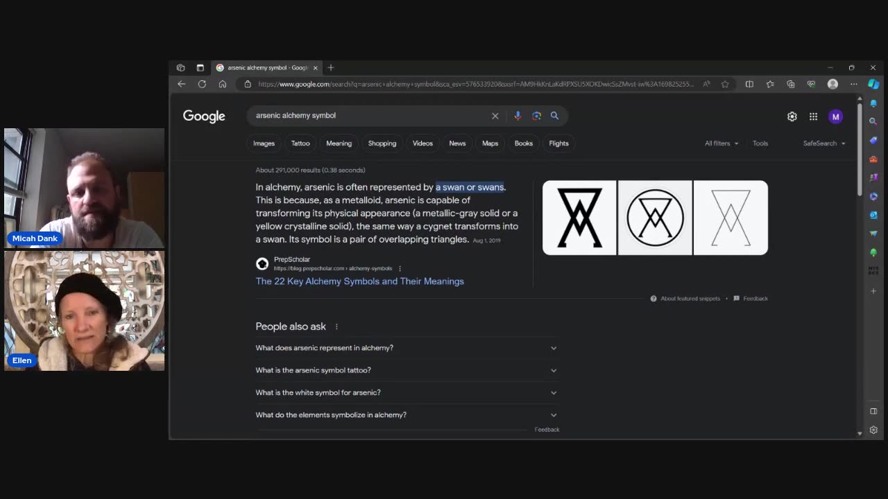Image resolution: width=888 pixels, height=499 pixels.
Task: Select the Books filter chip
Action: pos(524,143)
